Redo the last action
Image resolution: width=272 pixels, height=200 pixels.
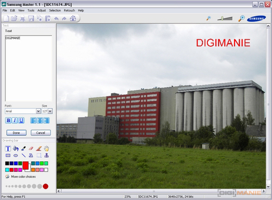coord(64,19)
